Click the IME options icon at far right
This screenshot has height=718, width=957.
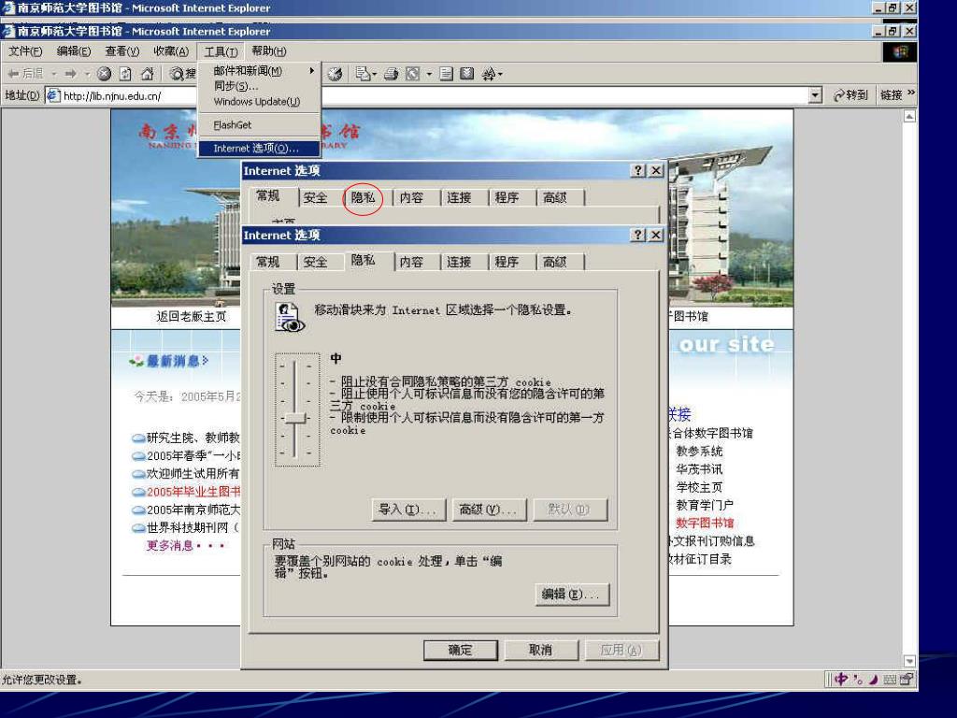click(x=907, y=679)
